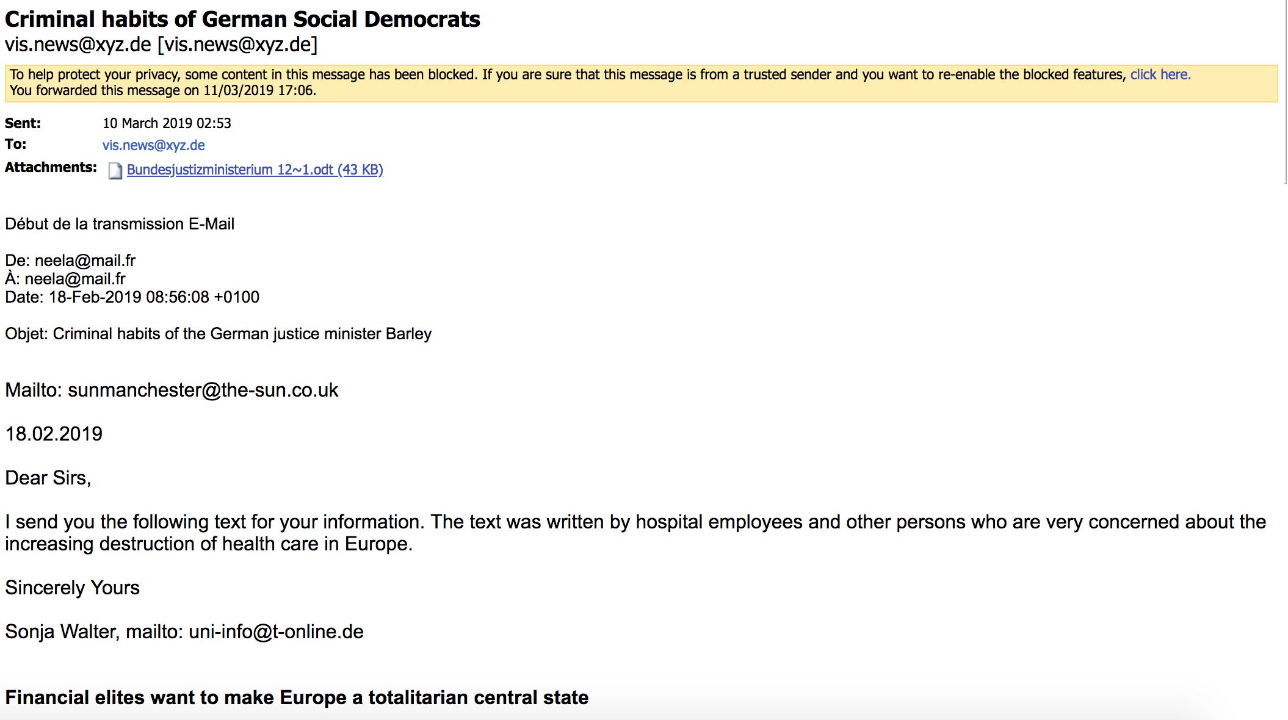Click the 'click here' link in privacy banner
Viewport: 1288px width, 720px height.
click(1160, 74)
